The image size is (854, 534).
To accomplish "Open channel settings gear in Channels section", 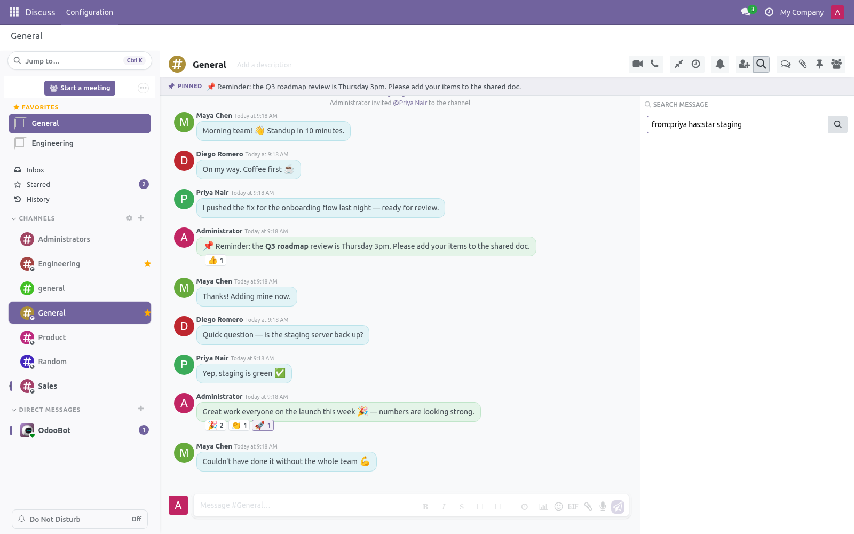I will (x=129, y=218).
